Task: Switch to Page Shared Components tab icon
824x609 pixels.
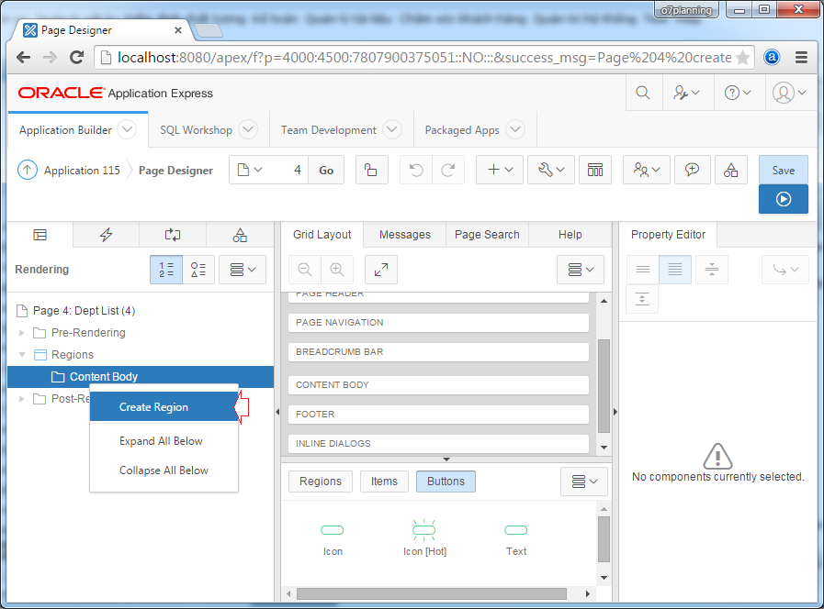Action: pyautogui.click(x=240, y=235)
